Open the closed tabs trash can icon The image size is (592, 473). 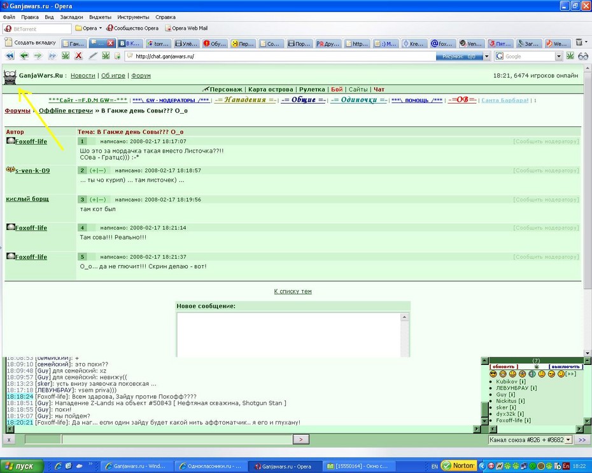pyautogui.click(x=579, y=42)
